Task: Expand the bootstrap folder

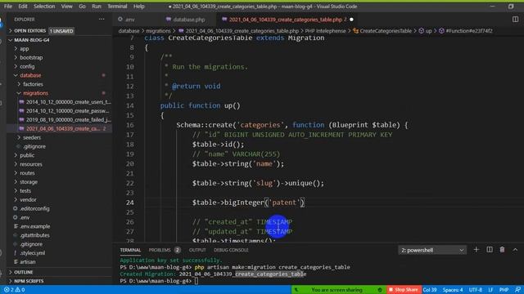Action: 31,58
